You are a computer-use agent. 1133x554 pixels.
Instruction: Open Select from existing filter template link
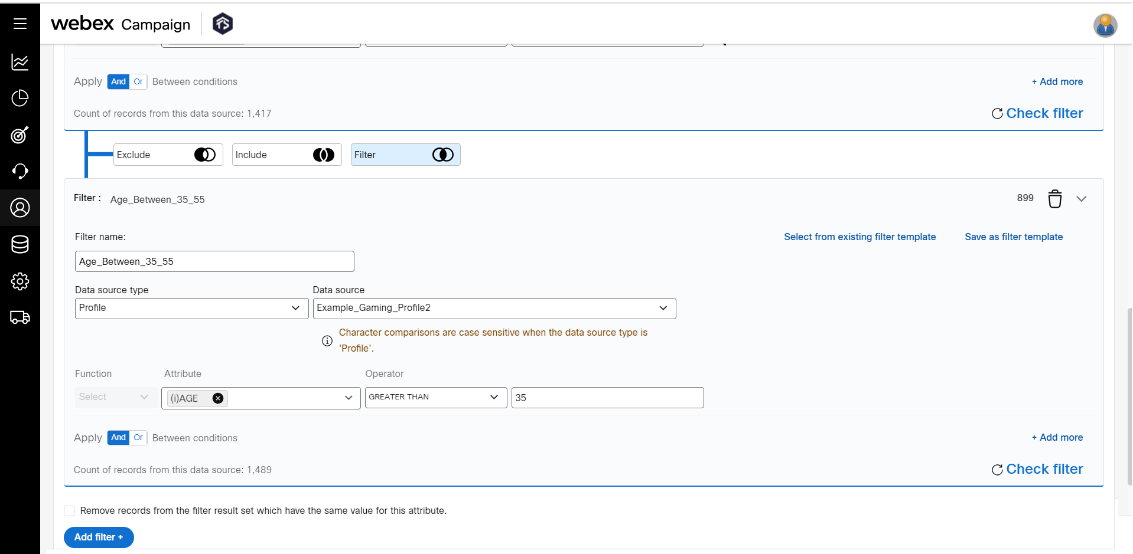tap(859, 237)
